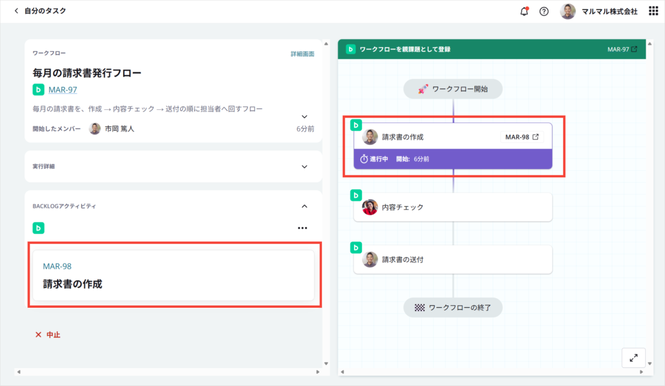This screenshot has width=665, height=386.
Task: Click right panel horizontal scrollbar left arrow
Action: [x=342, y=372]
